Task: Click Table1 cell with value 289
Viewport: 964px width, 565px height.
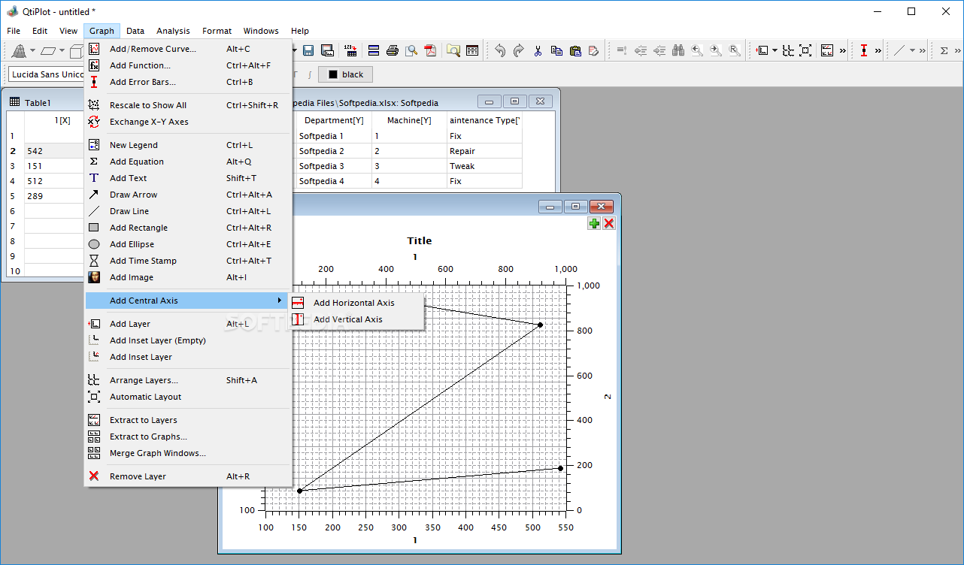Action: [x=54, y=196]
